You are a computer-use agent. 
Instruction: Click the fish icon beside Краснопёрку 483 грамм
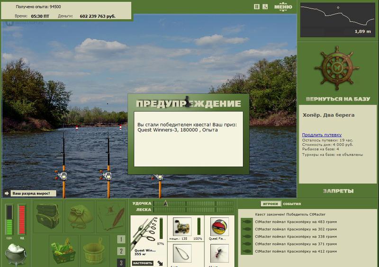tap(247, 222)
